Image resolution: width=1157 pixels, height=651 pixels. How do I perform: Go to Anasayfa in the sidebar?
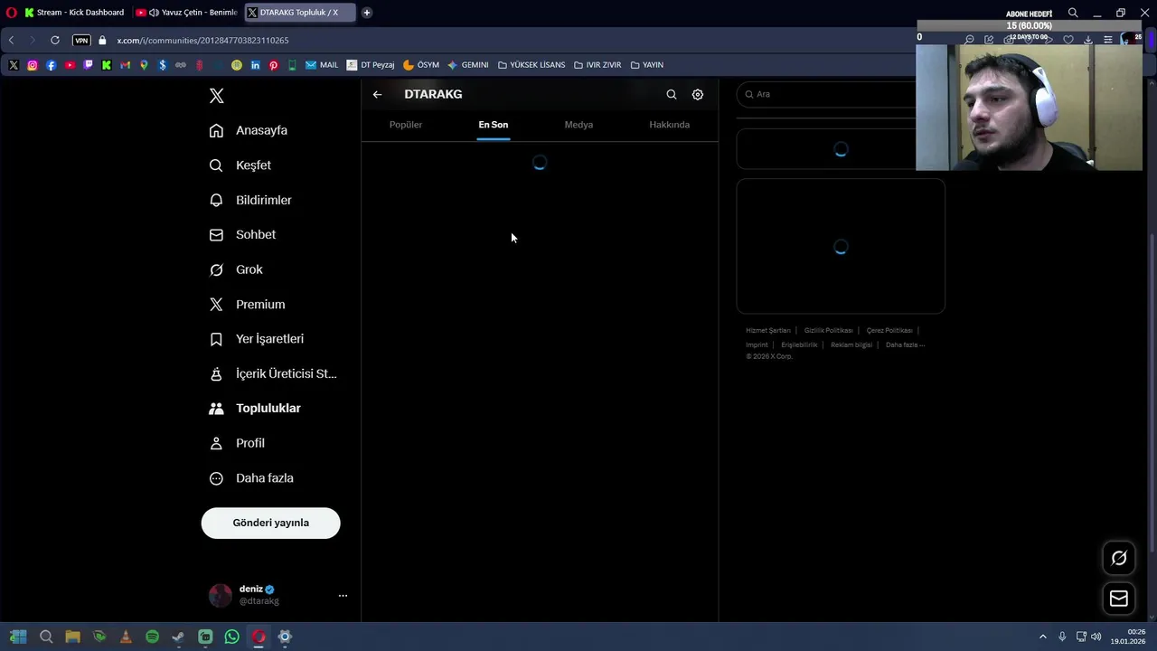(x=249, y=130)
